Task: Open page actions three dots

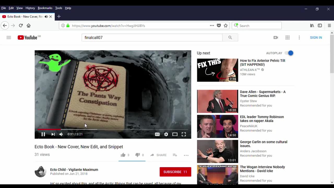Action: (212, 26)
